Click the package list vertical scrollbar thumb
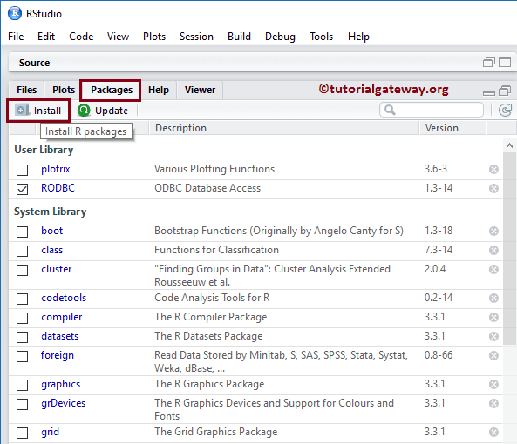517x444 pixels. (x=509, y=248)
